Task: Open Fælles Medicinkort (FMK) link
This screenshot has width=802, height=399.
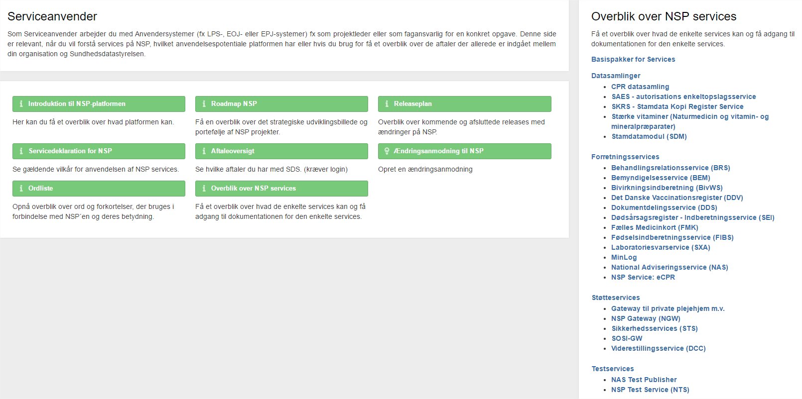Action: pos(655,227)
